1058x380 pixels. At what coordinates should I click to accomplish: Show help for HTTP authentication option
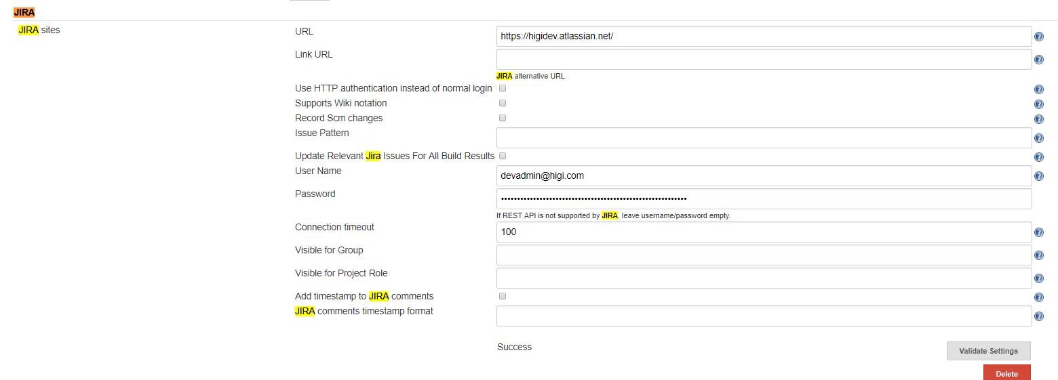pos(1038,89)
